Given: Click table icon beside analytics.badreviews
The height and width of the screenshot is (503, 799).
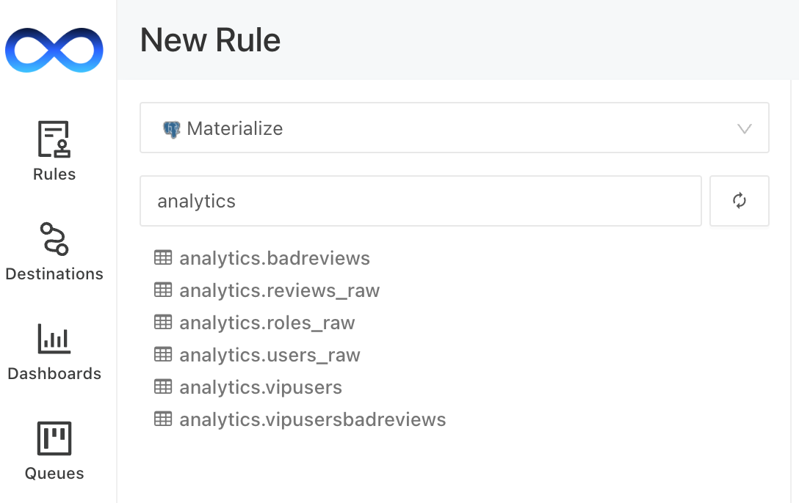Looking at the screenshot, I should click(162, 258).
